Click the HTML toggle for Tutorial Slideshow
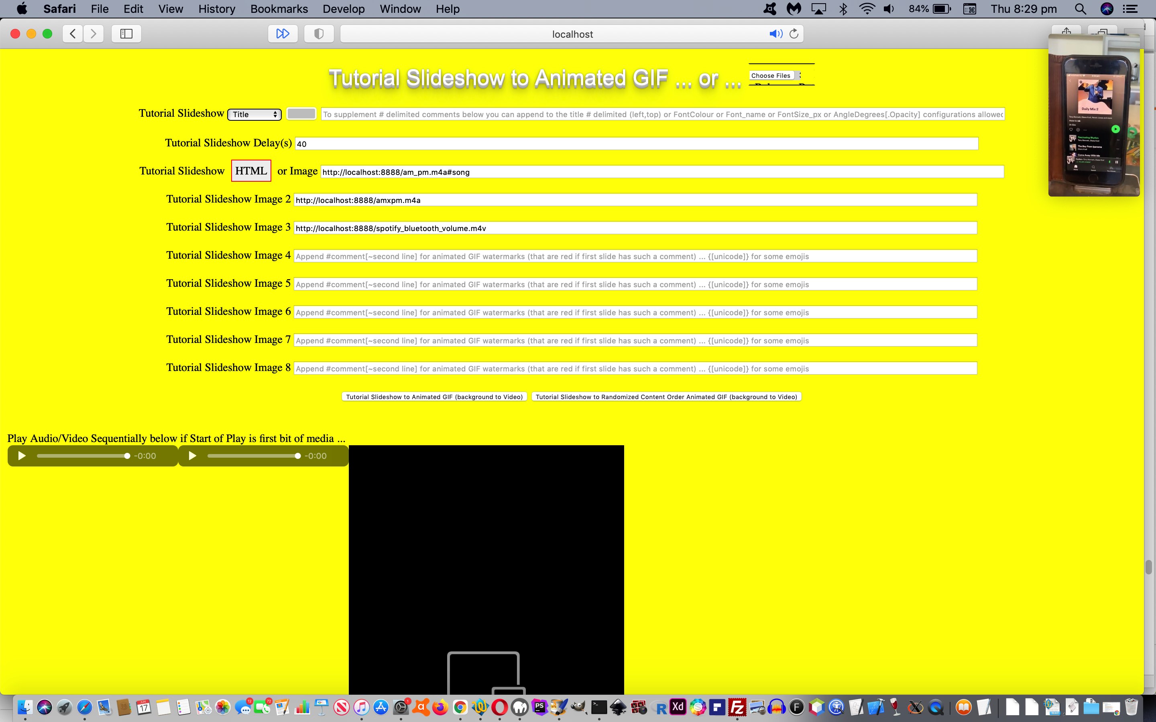This screenshot has height=722, width=1156. pyautogui.click(x=250, y=170)
